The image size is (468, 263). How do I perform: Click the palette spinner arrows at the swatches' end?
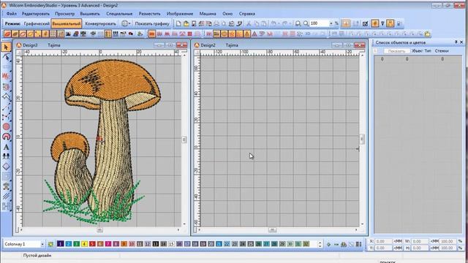[320, 244]
